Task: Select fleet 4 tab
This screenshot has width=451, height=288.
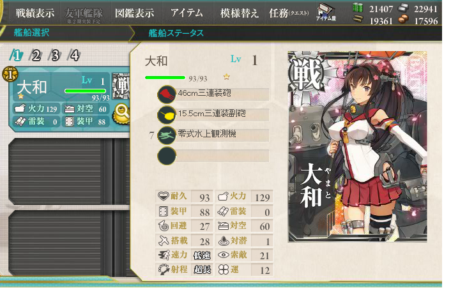Action: pyautogui.click(x=74, y=55)
